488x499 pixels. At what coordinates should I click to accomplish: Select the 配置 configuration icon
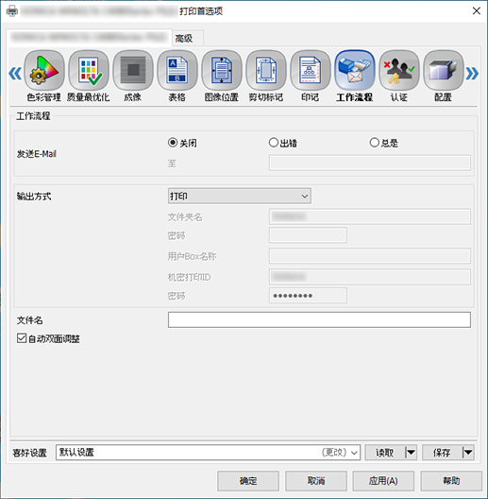click(444, 70)
